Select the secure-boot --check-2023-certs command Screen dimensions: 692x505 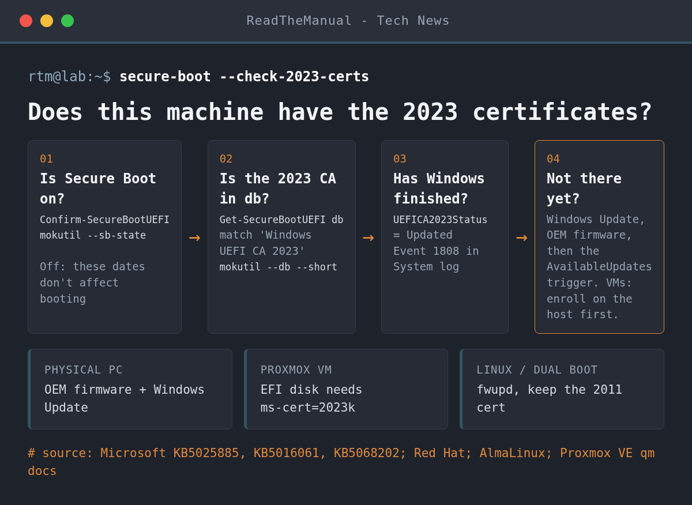click(x=244, y=76)
